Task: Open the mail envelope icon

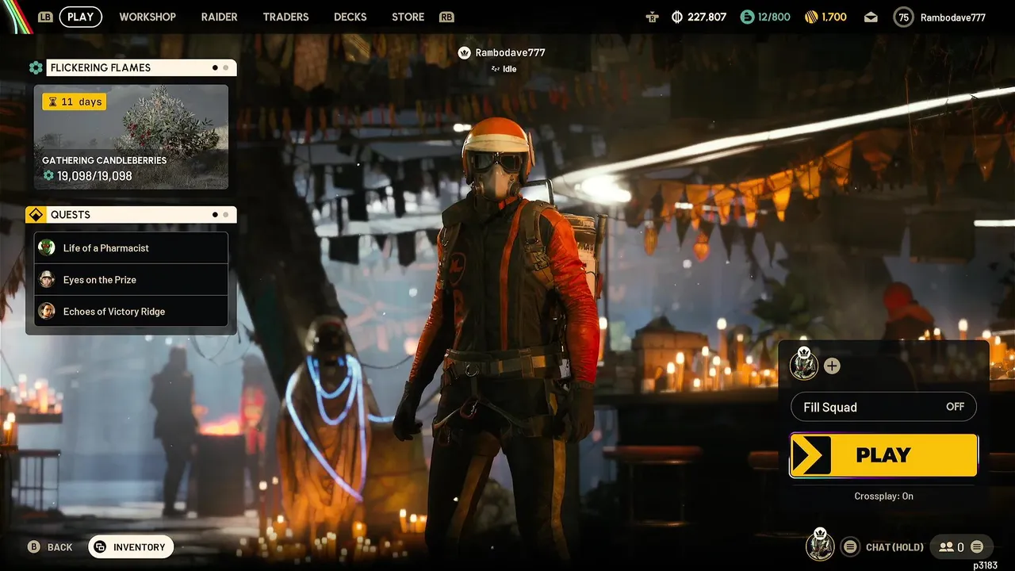Action: point(871,17)
